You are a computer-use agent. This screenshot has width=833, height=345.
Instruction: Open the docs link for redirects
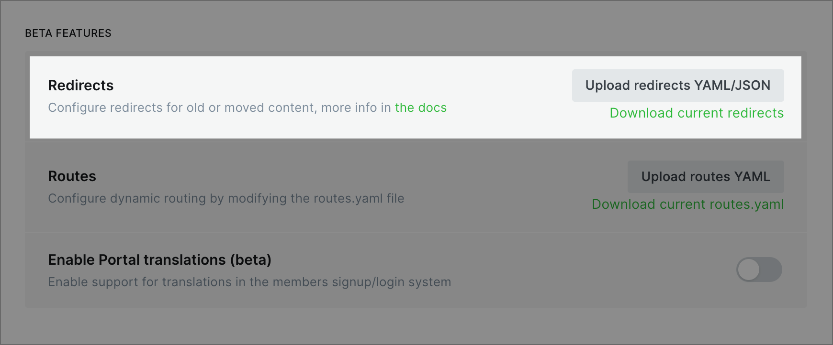[x=420, y=108]
